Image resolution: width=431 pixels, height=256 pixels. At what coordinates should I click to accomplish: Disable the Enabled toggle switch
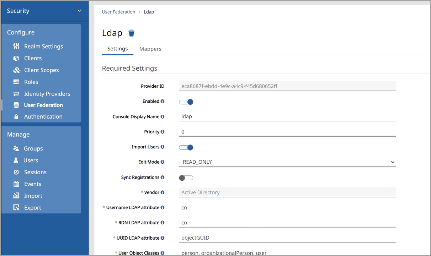(186, 102)
